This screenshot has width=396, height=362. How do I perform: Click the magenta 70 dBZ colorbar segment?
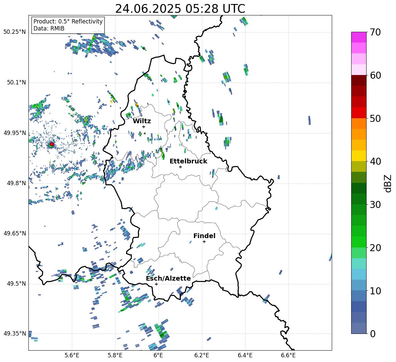(359, 37)
